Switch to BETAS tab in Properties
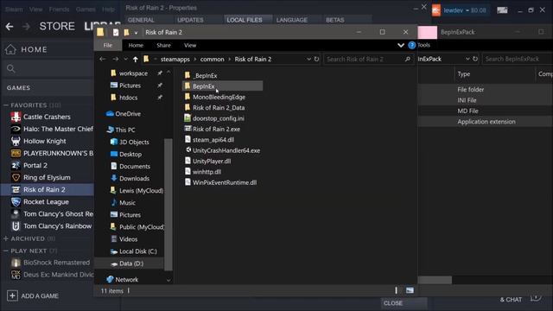The height and width of the screenshot is (311, 553). (x=335, y=20)
